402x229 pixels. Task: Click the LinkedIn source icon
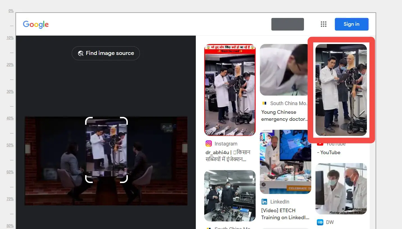pos(264,202)
